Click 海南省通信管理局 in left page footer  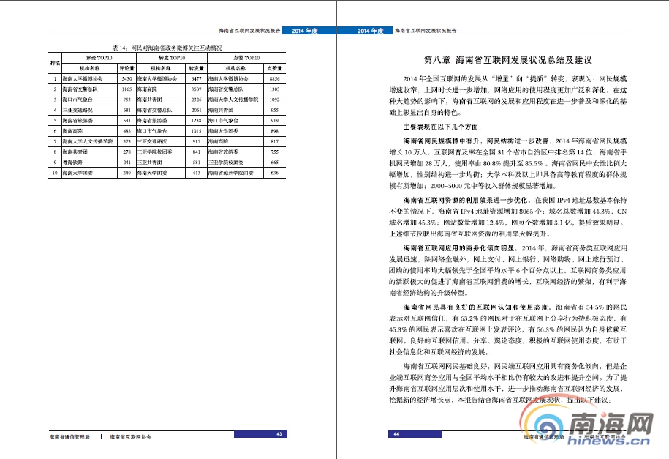[x=69, y=436]
